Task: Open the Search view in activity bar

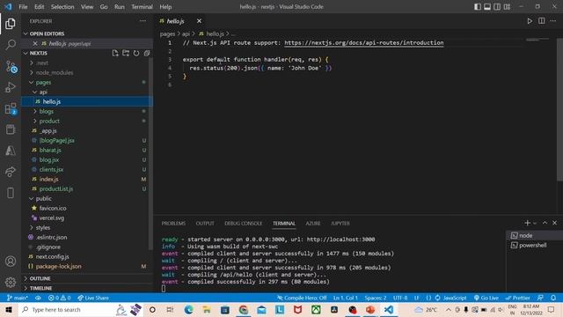Action: 11,45
